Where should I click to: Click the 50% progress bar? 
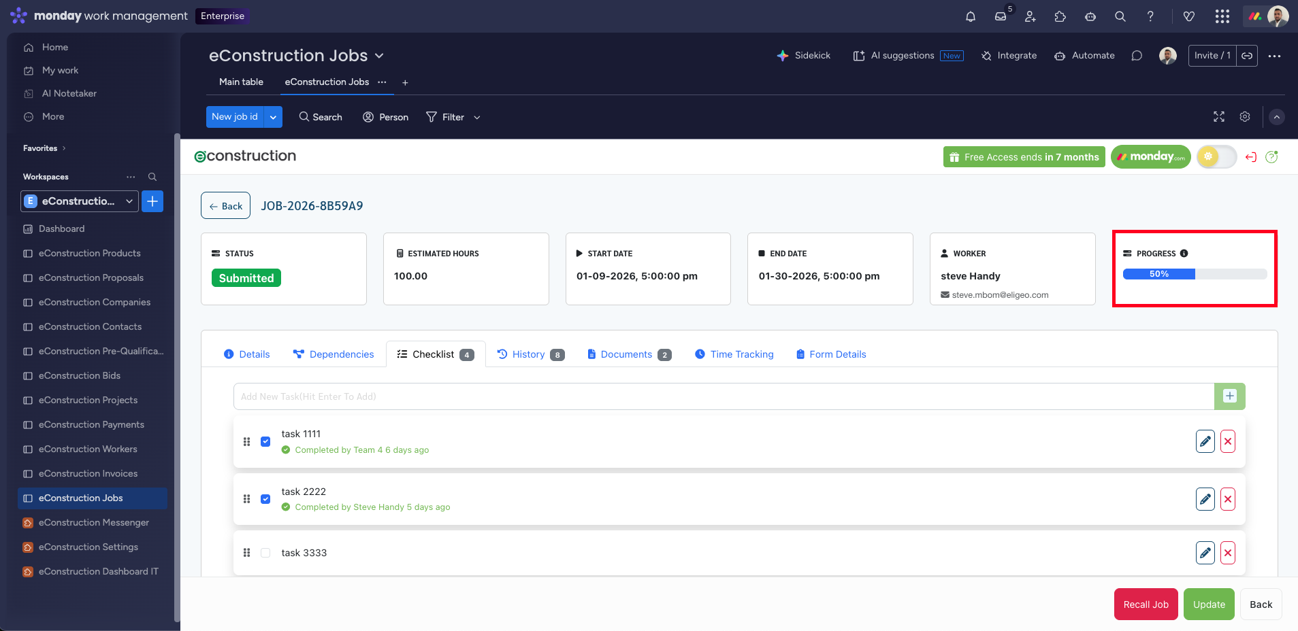point(1195,274)
